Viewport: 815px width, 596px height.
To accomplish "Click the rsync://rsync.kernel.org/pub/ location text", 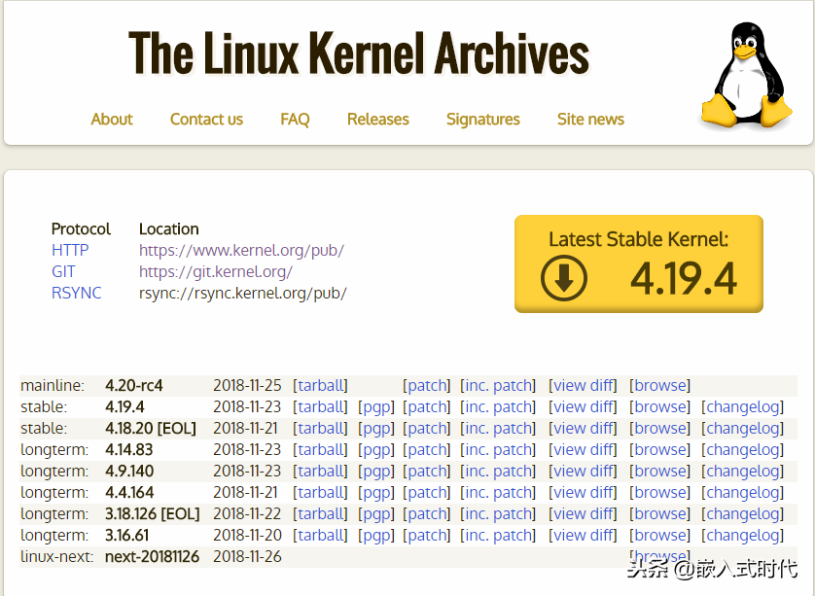I will pyautogui.click(x=243, y=293).
